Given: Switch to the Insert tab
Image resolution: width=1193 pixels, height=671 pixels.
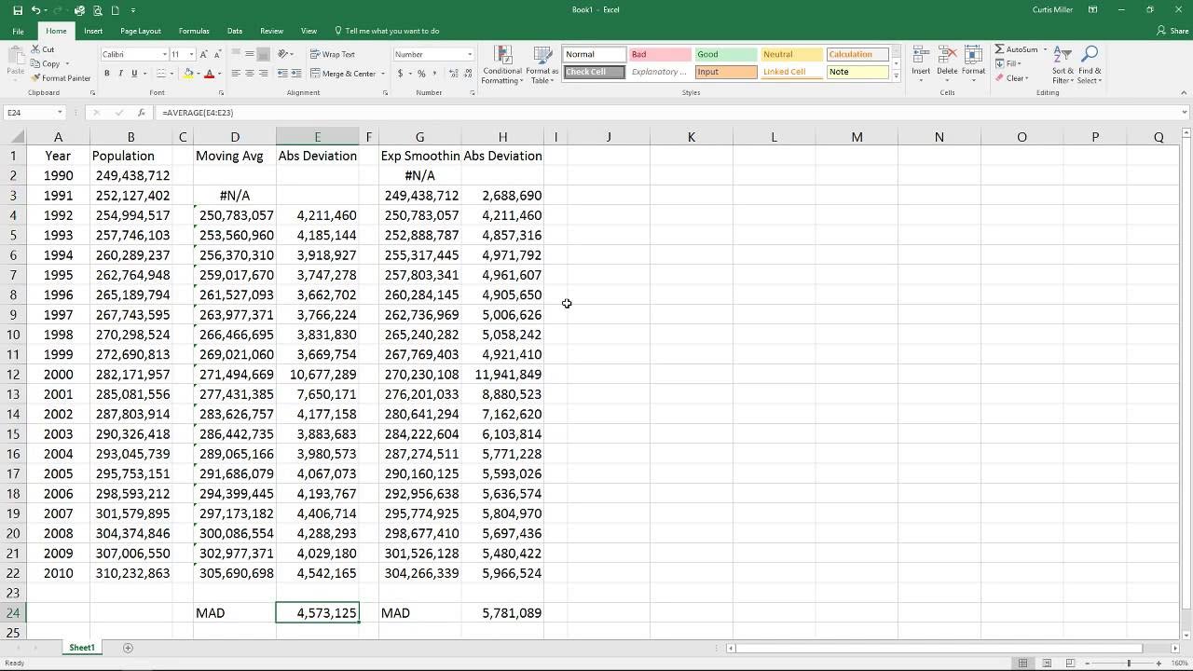Looking at the screenshot, I should point(93,31).
